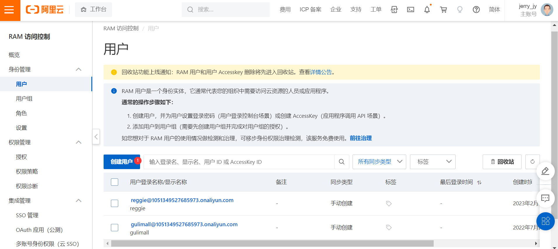This screenshot has width=558, height=249.
Task: Sort by last login time
Action: tap(479, 183)
